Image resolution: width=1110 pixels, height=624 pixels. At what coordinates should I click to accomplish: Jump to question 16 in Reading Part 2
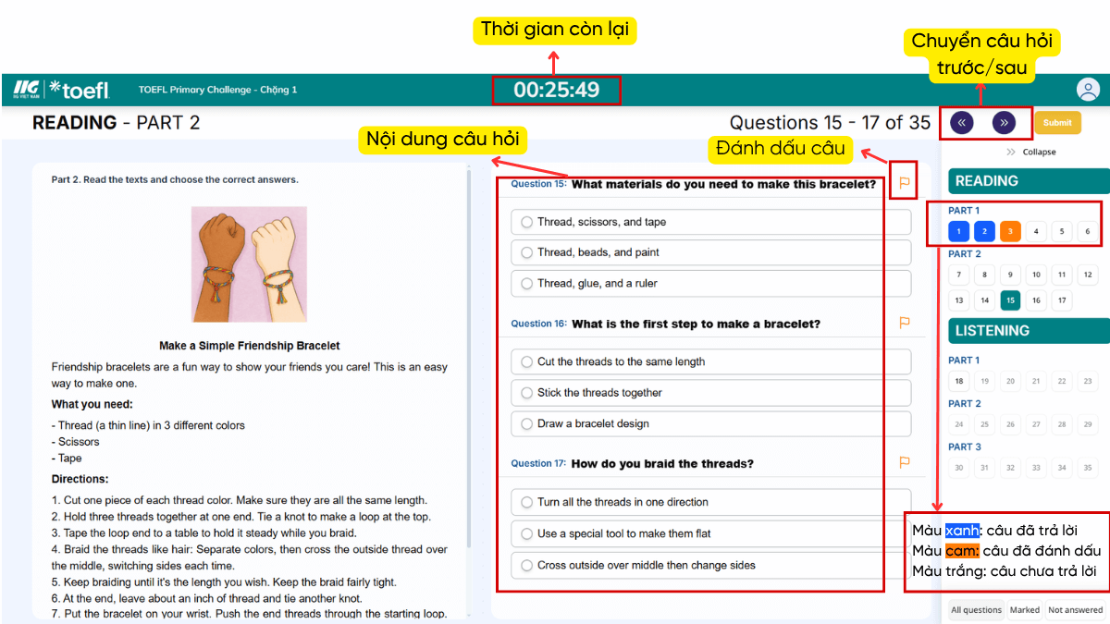pos(1036,300)
